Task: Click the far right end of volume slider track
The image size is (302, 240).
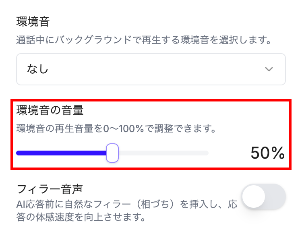Action: [x=207, y=153]
